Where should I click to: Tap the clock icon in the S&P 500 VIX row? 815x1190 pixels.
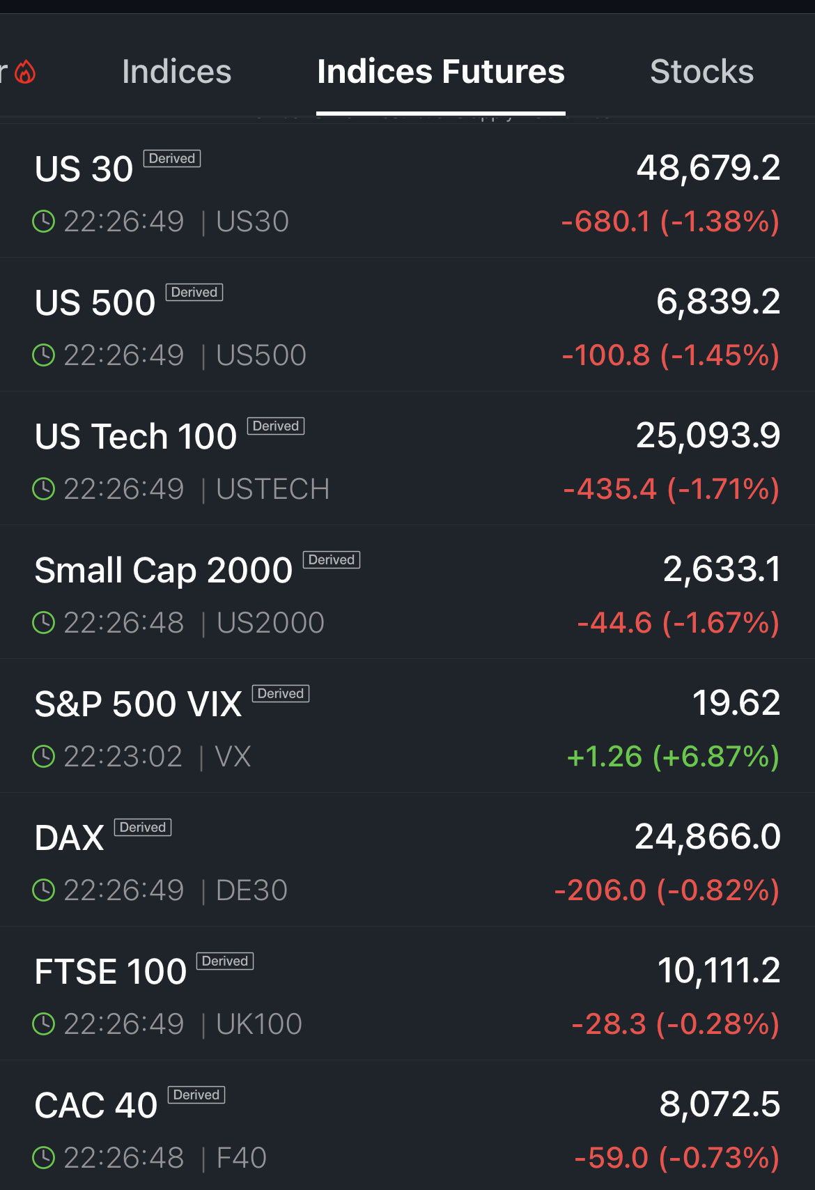(44, 757)
